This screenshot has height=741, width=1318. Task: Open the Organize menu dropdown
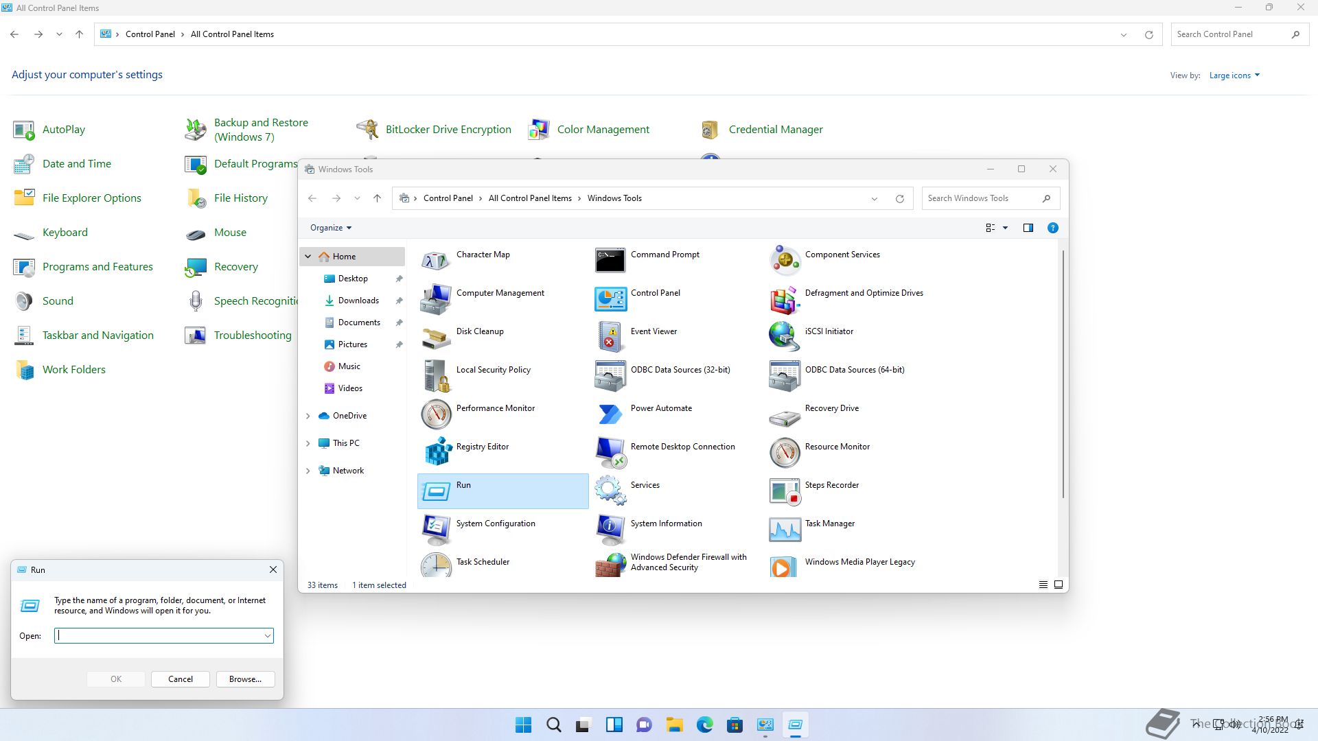tap(331, 228)
